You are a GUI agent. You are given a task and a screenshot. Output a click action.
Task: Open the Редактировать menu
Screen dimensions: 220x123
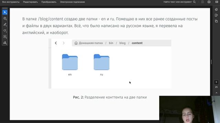coord(31,2)
